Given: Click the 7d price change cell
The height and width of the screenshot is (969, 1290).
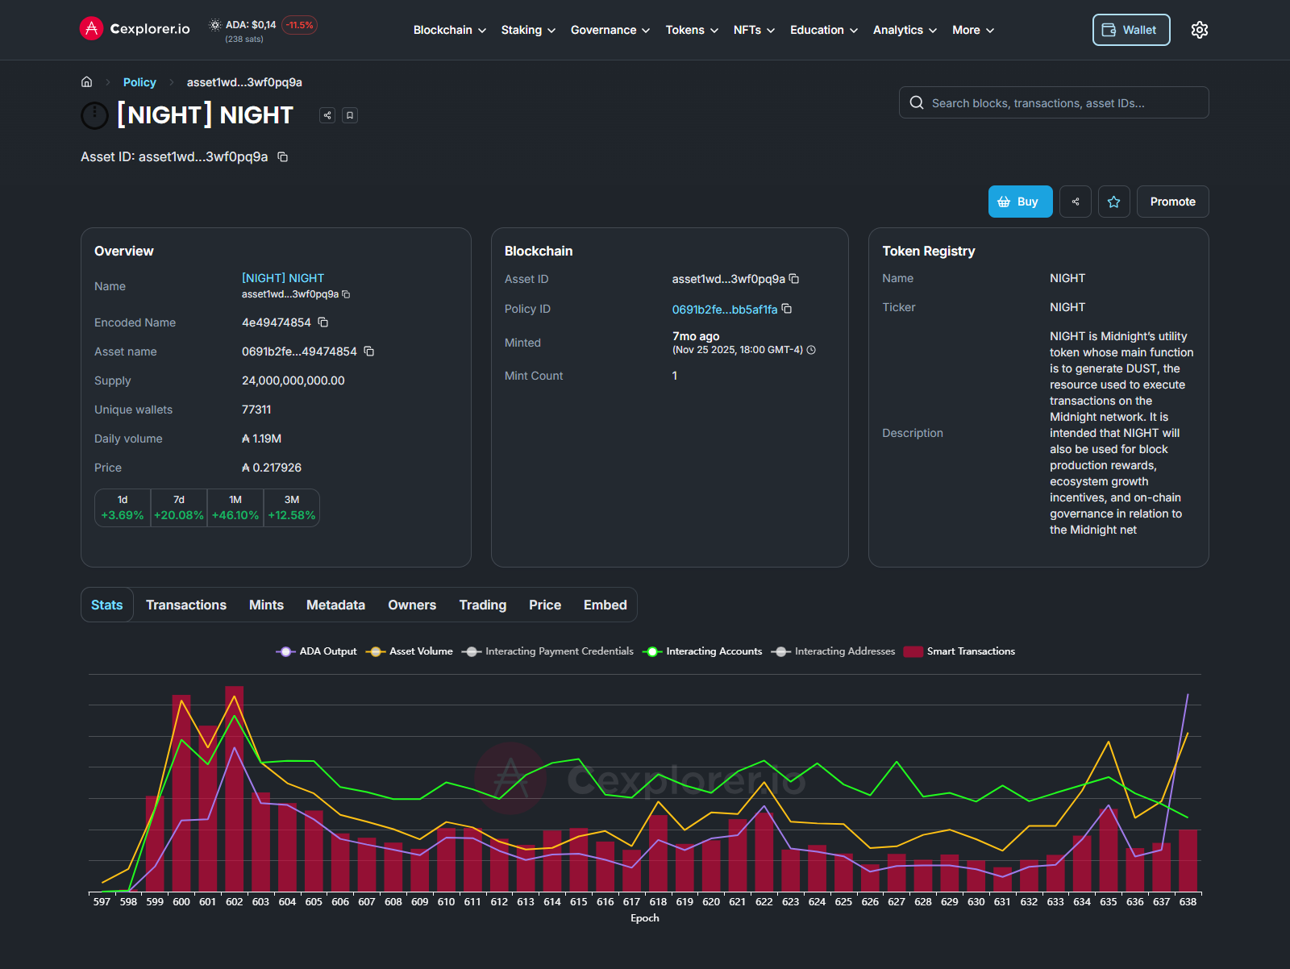Looking at the screenshot, I should click(x=179, y=508).
